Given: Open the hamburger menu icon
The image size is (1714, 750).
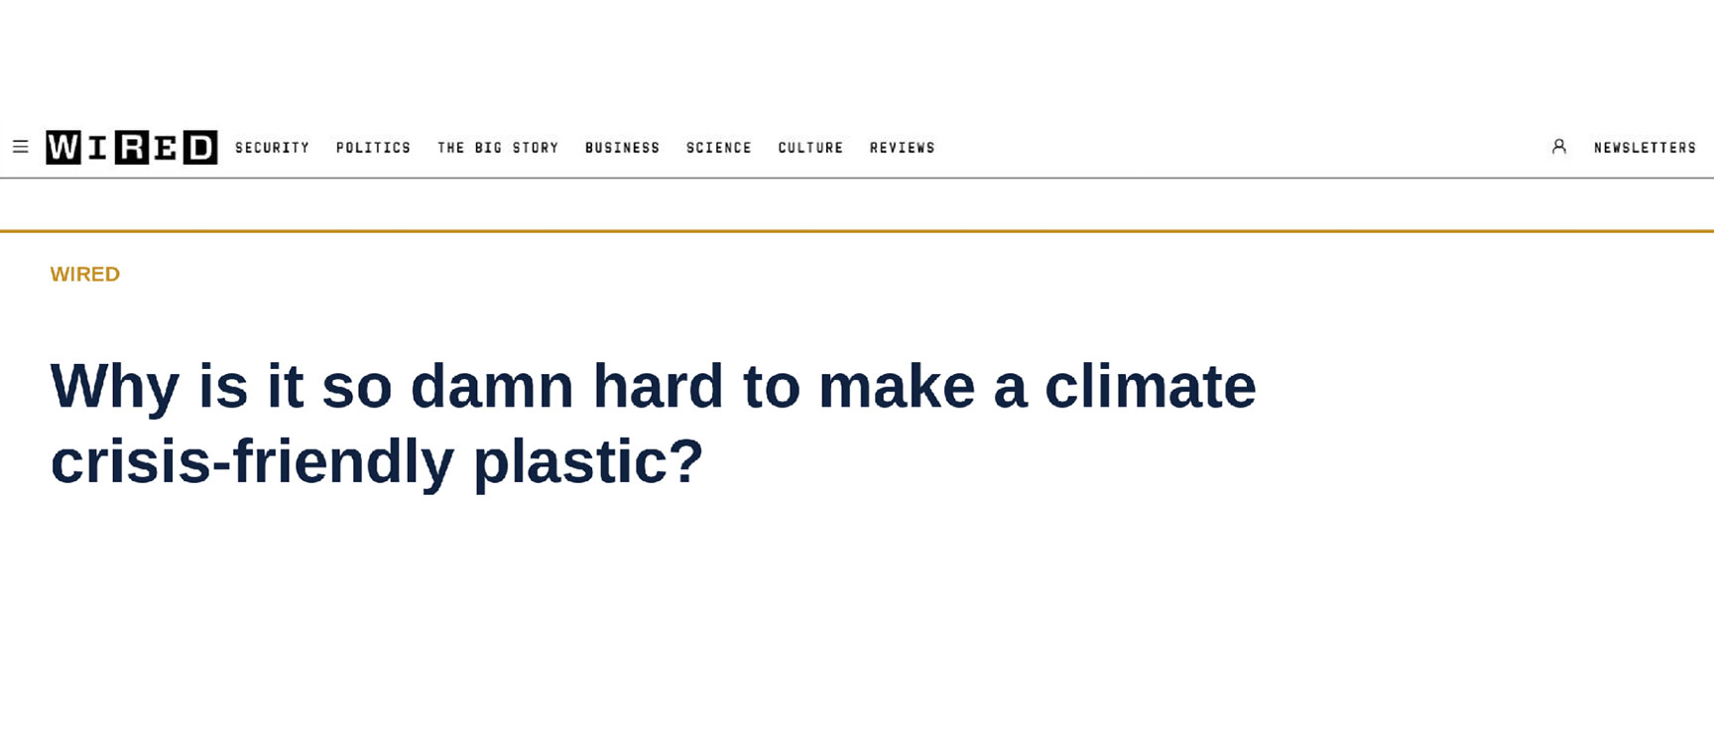Looking at the screenshot, I should (x=20, y=147).
